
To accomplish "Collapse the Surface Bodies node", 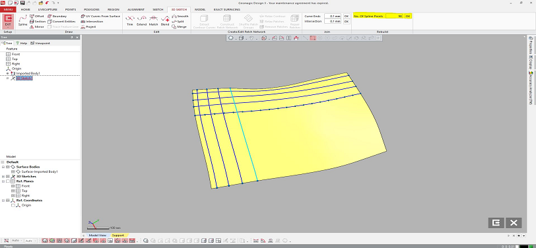I will click(x=3, y=167).
